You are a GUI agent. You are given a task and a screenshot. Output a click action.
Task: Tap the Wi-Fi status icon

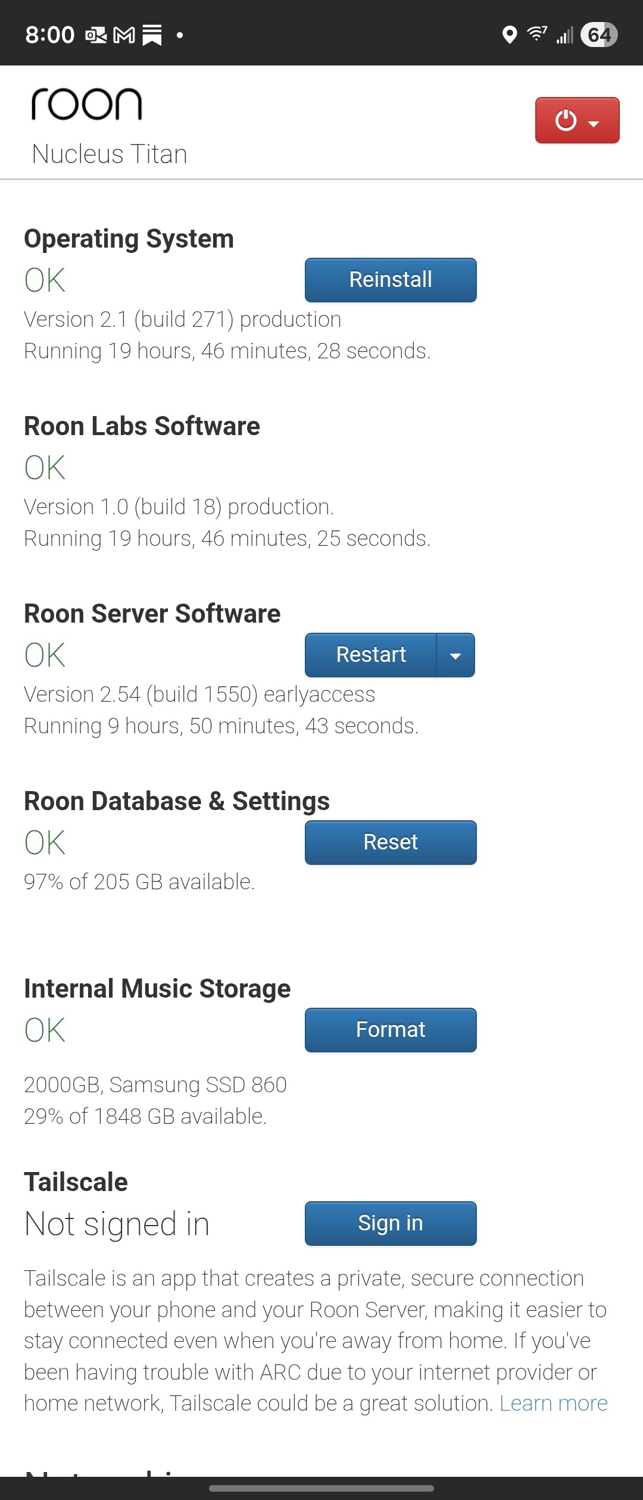[537, 34]
